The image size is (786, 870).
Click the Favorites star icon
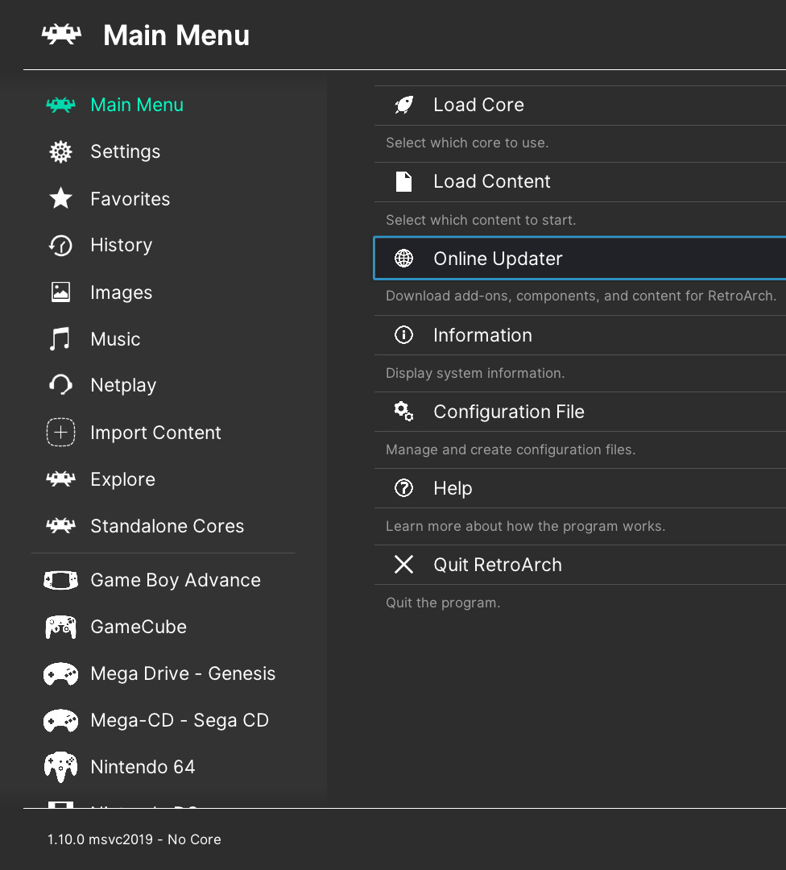point(60,198)
